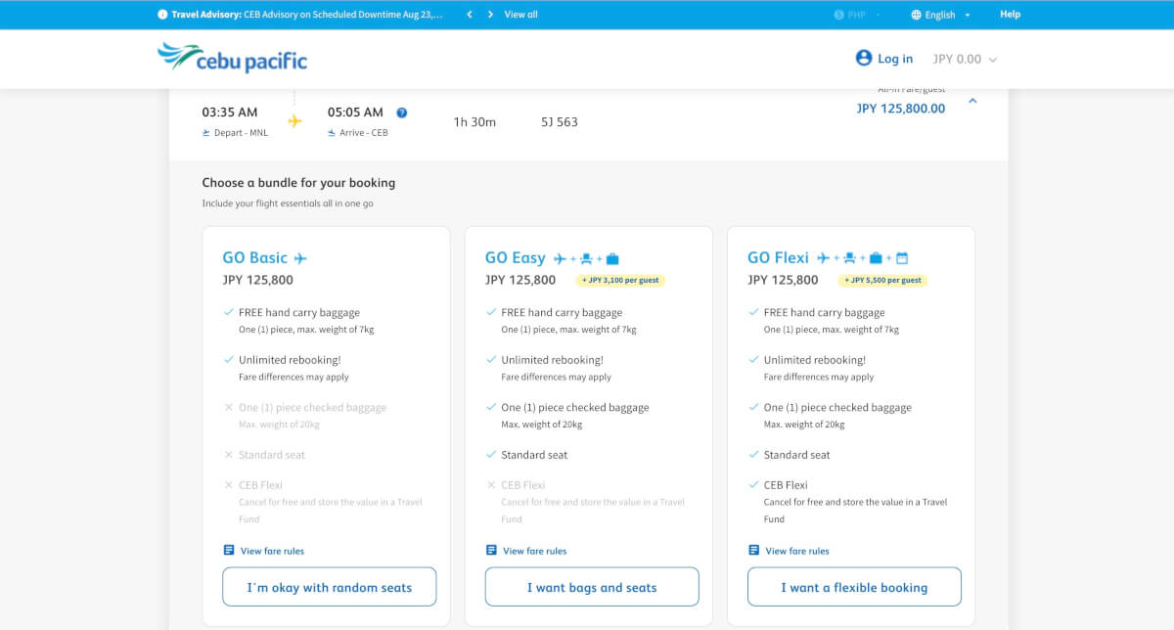Choose 'I'm okay with random seats'

[x=329, y=587]
